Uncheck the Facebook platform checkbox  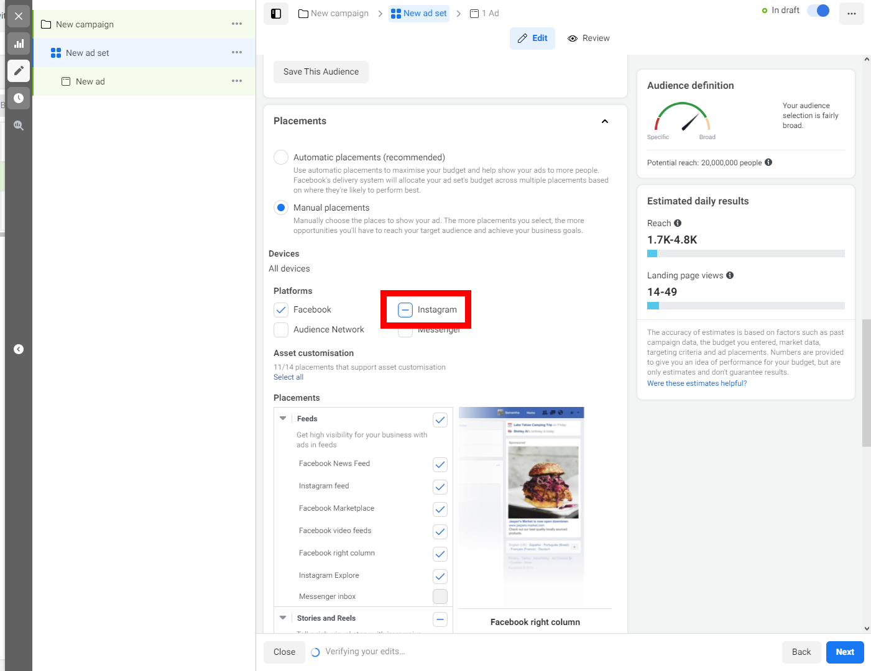click(x=281, y=309)
